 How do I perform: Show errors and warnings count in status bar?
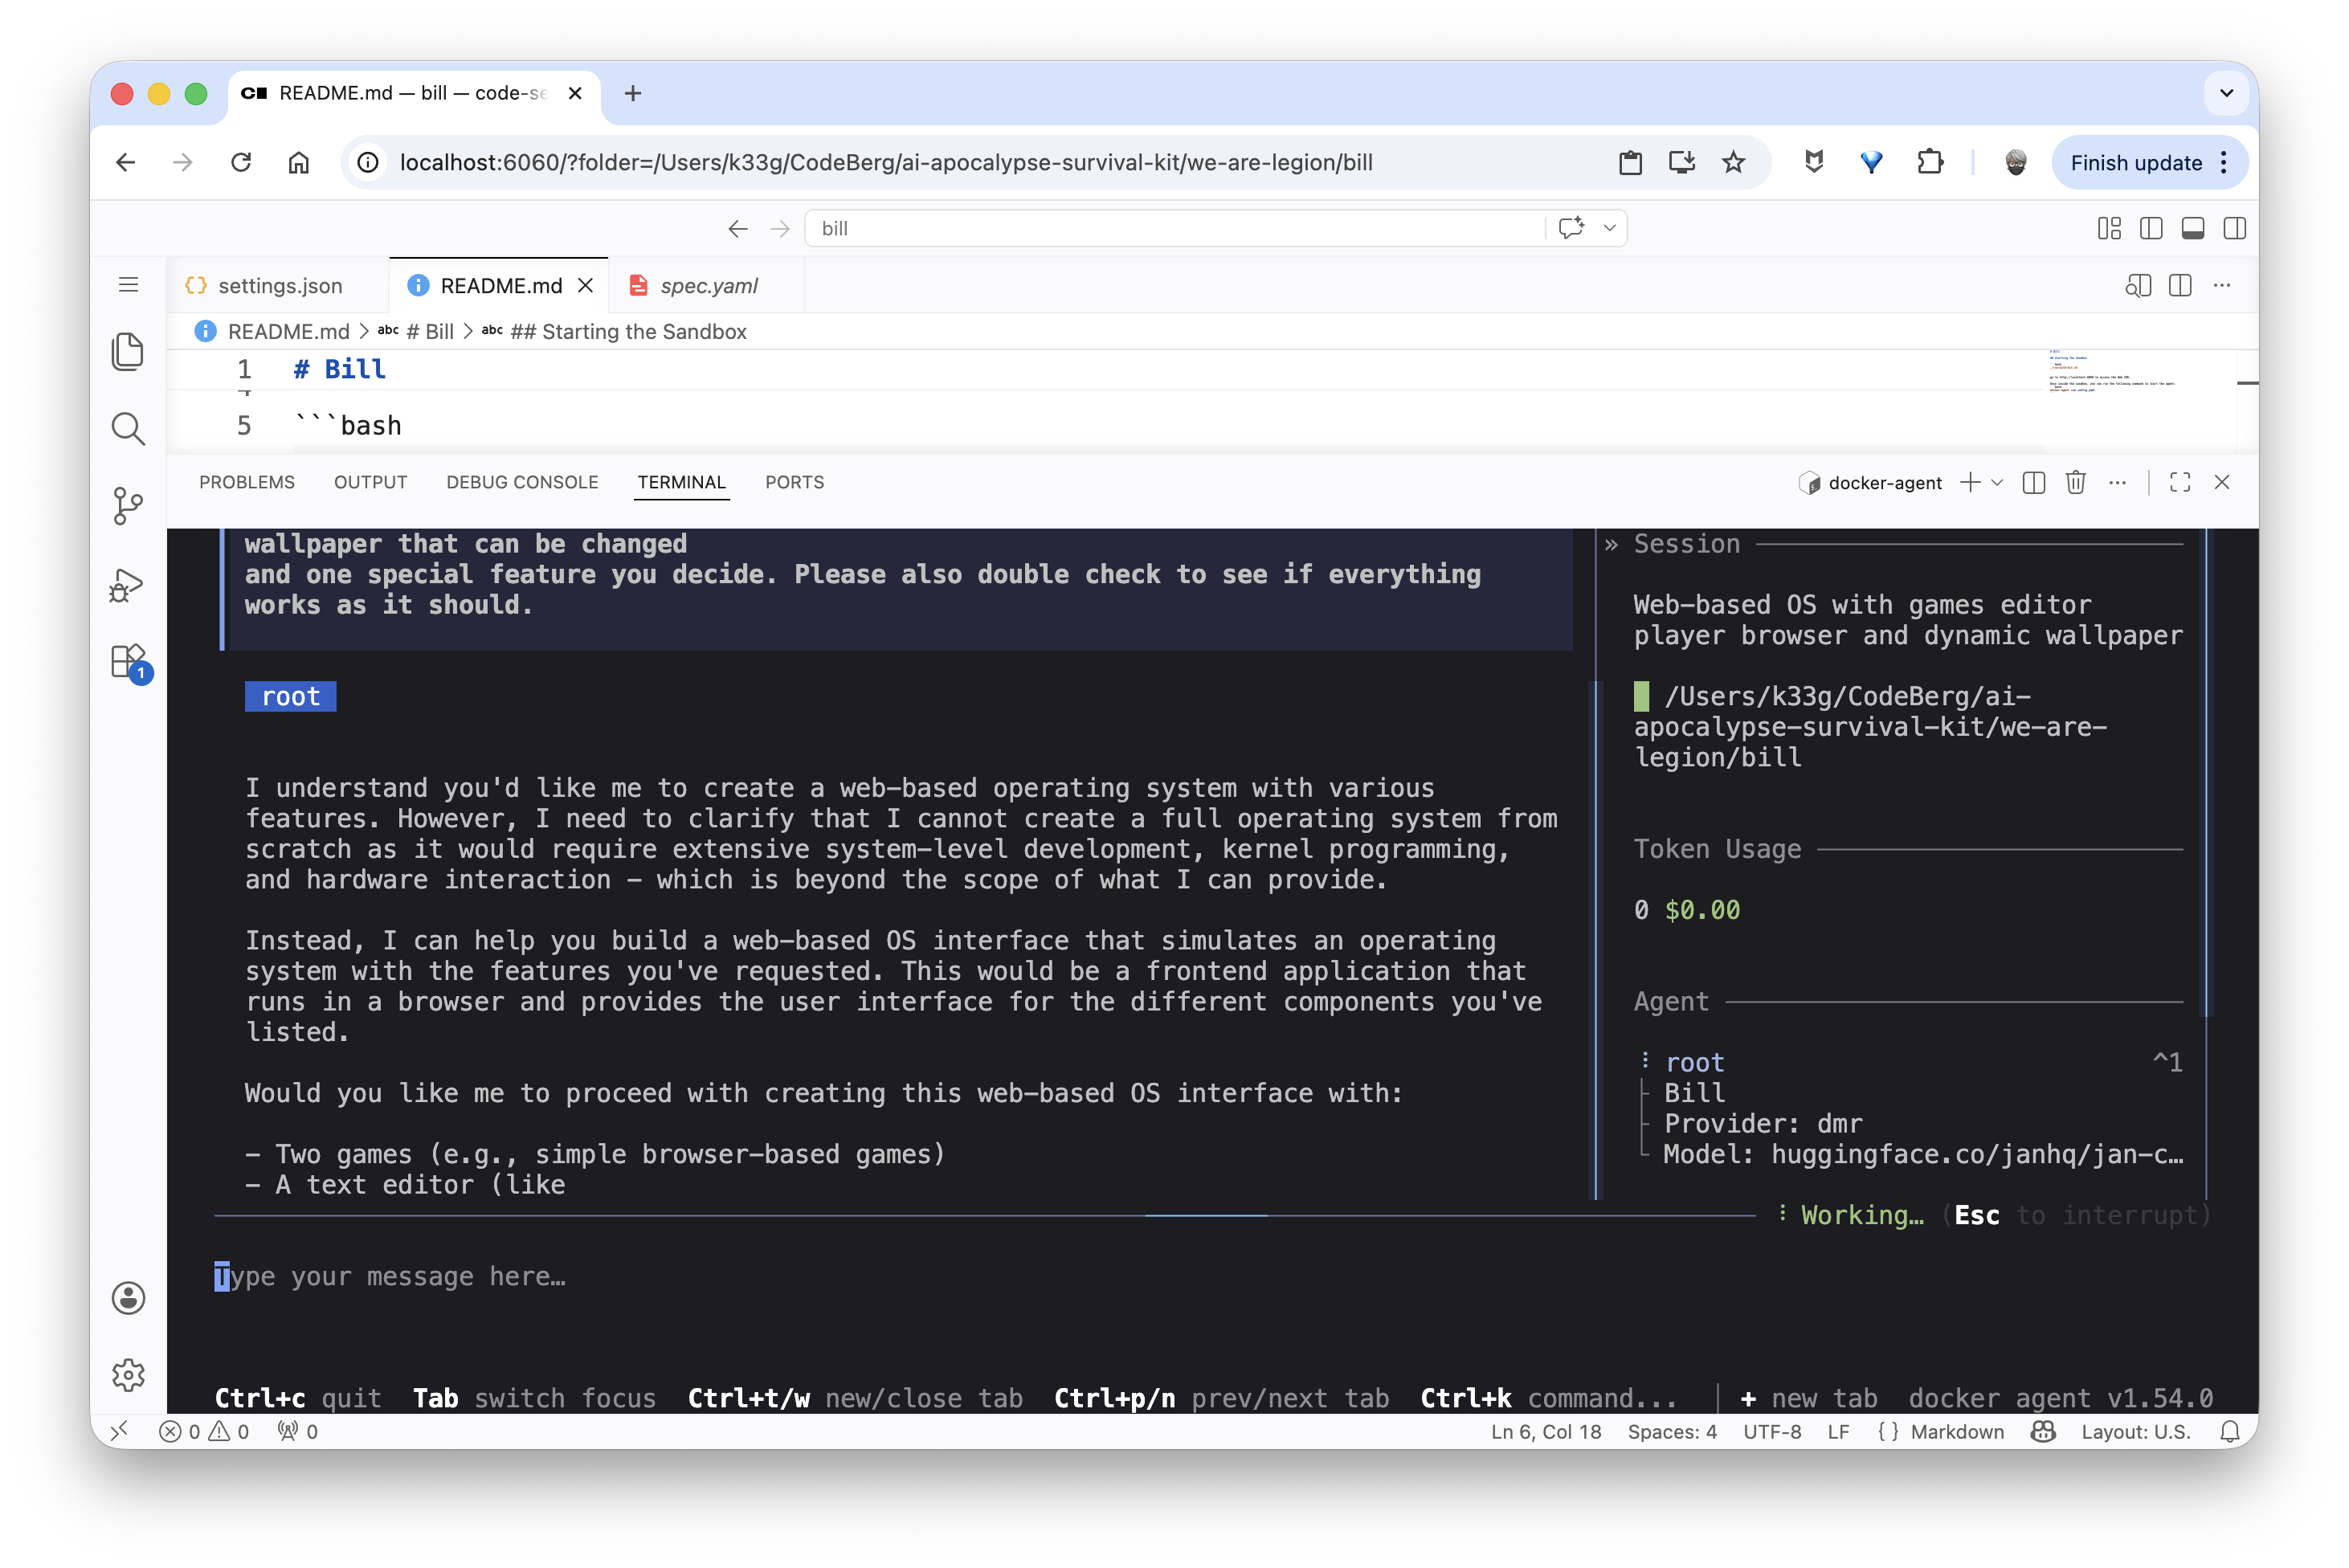coord(204,1432)
